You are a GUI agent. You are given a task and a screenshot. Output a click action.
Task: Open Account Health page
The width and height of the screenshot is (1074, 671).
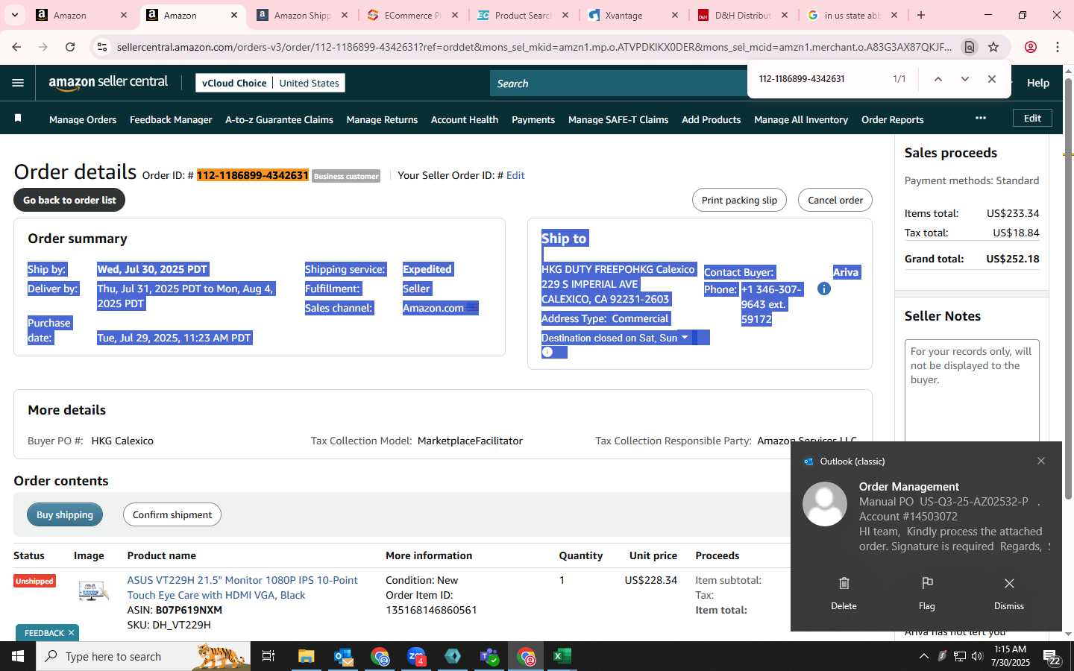[465, 119]
